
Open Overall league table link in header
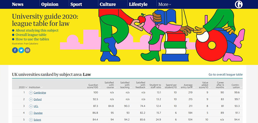coord(31,35)
